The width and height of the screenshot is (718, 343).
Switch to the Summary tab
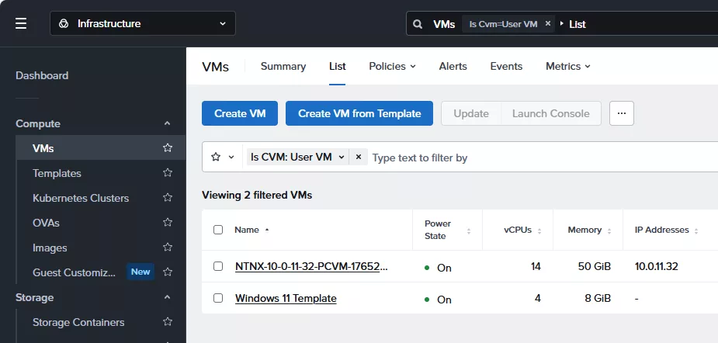pos(283,66)
